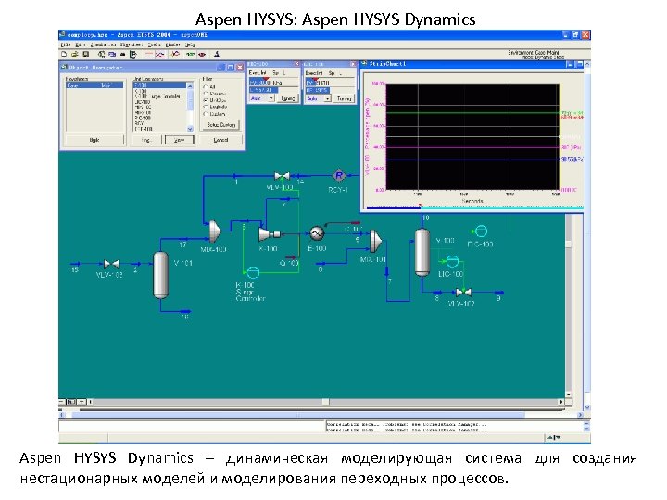
Task: Click Build button in Object Navigator
Action: [x=94, y=140]
